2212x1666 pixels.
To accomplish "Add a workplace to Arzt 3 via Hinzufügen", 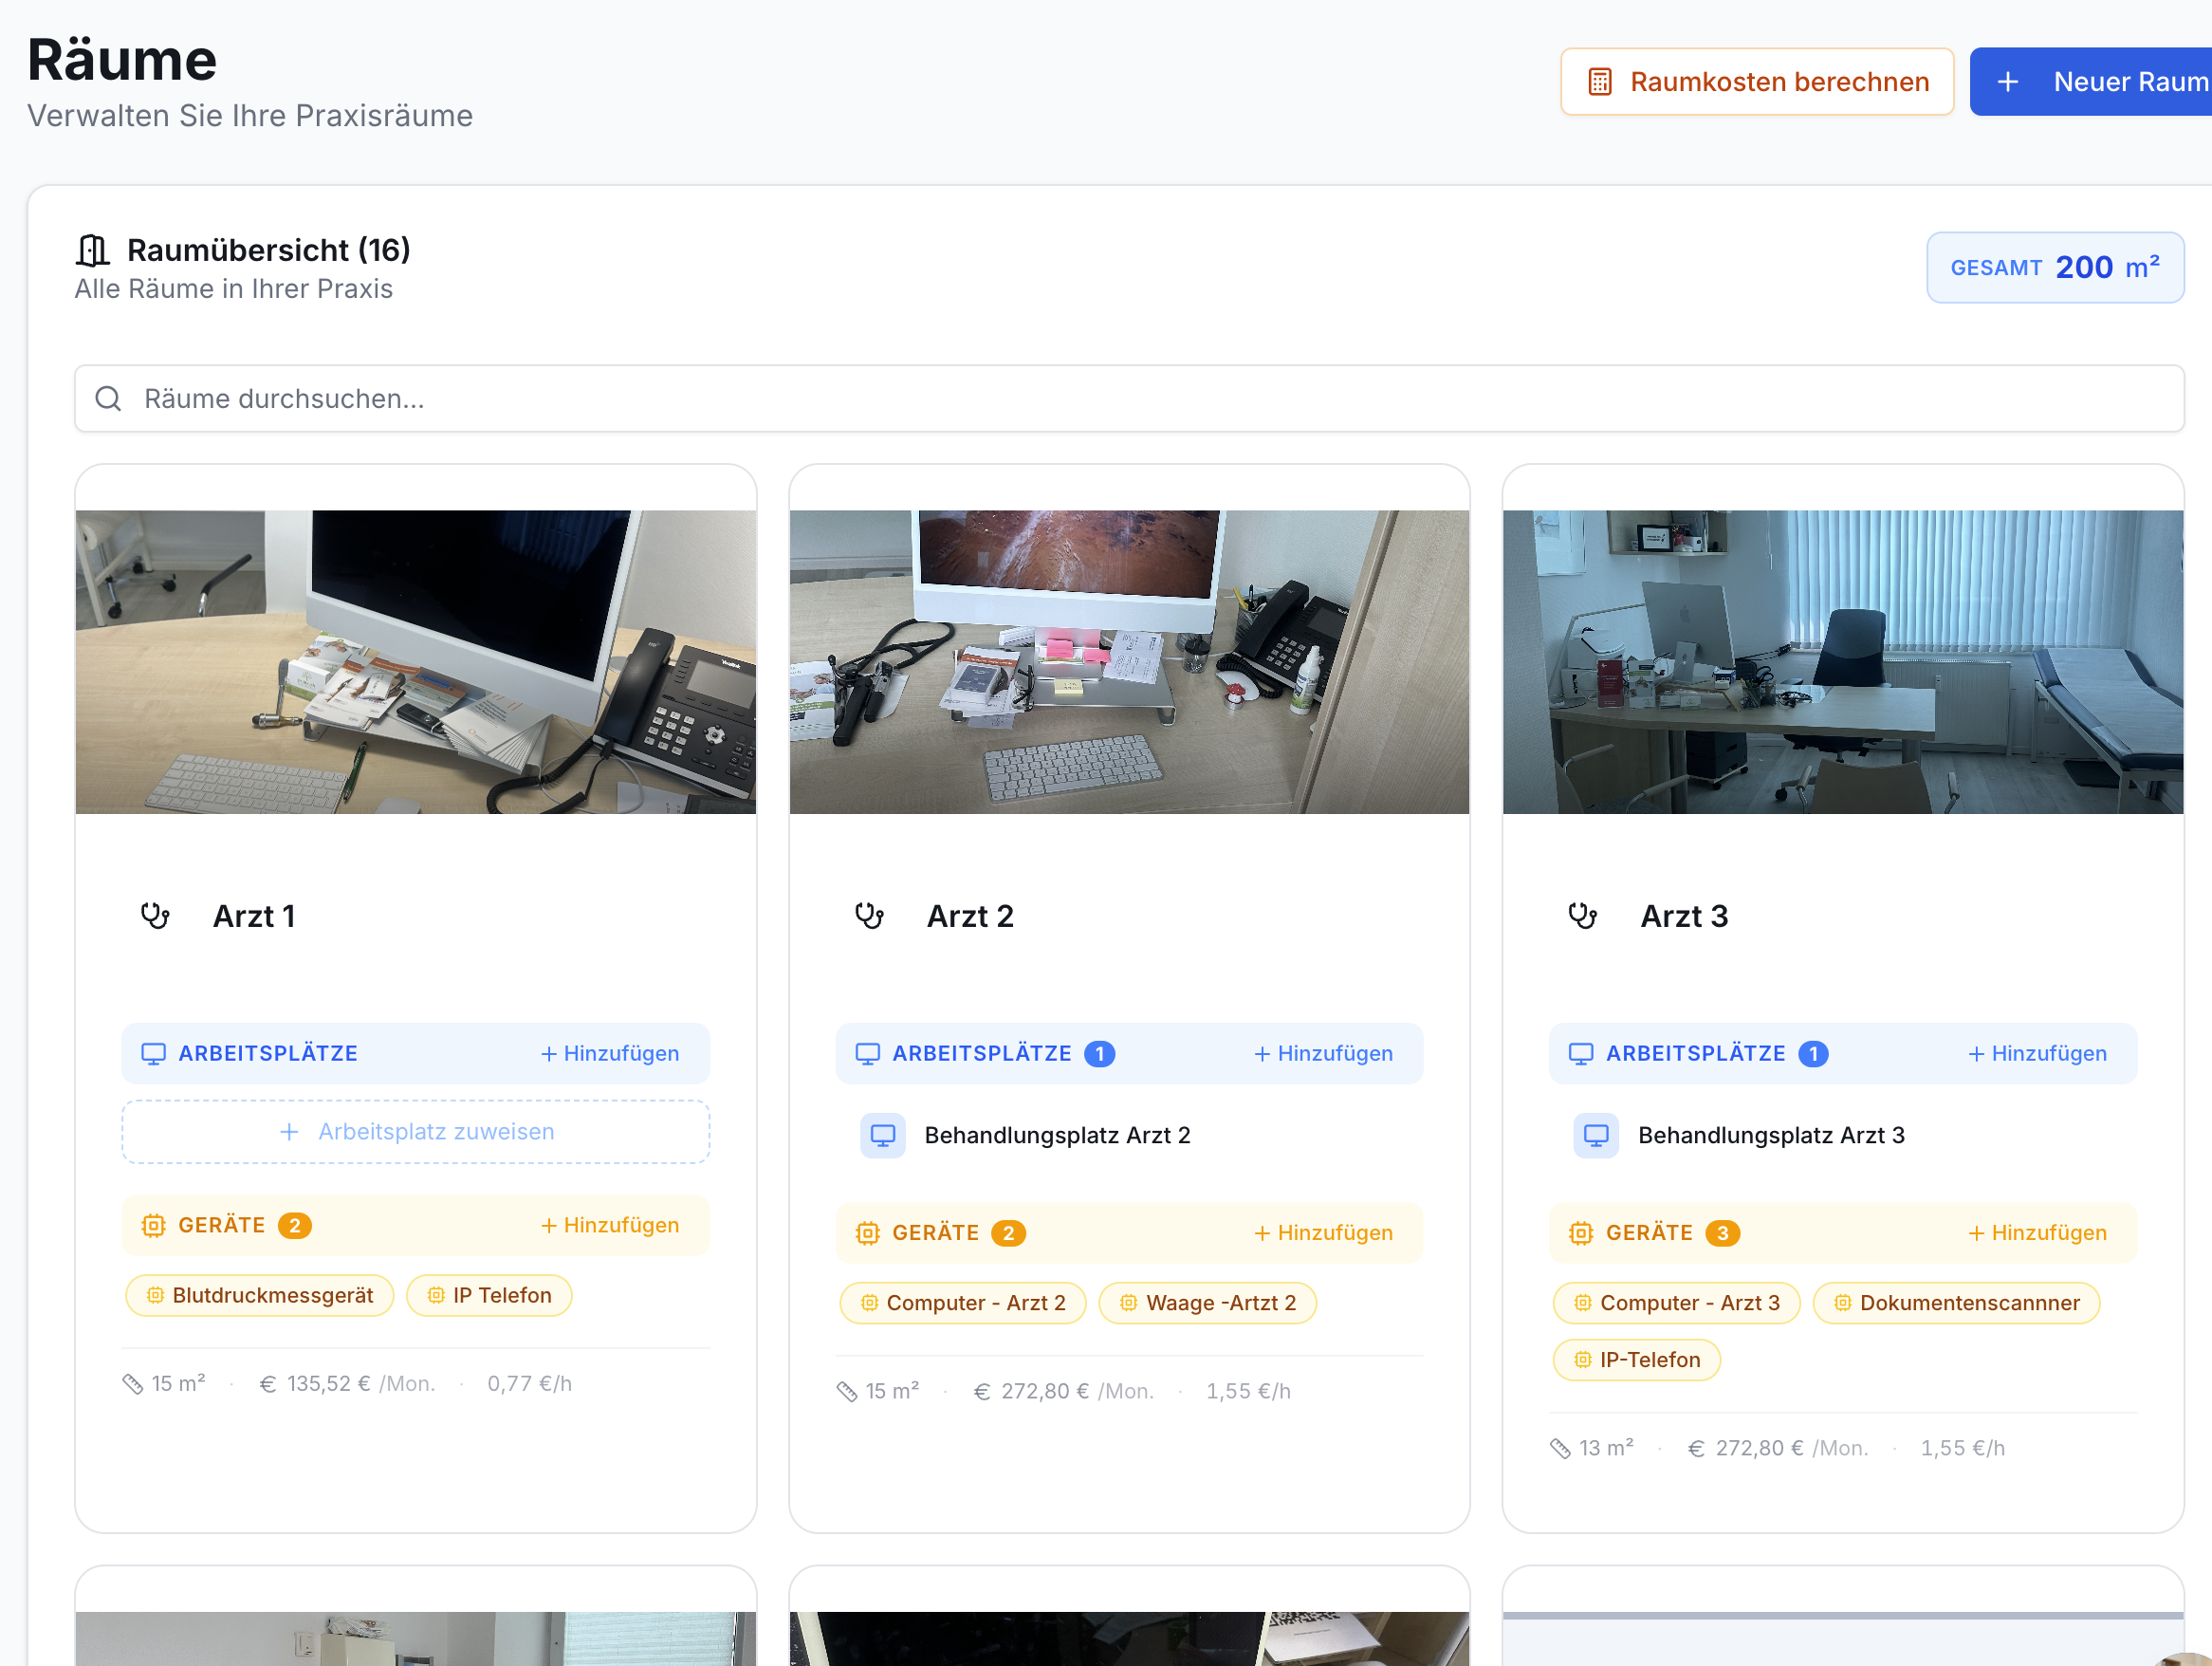I will pyautogui.click(x=2037, y=1053).
